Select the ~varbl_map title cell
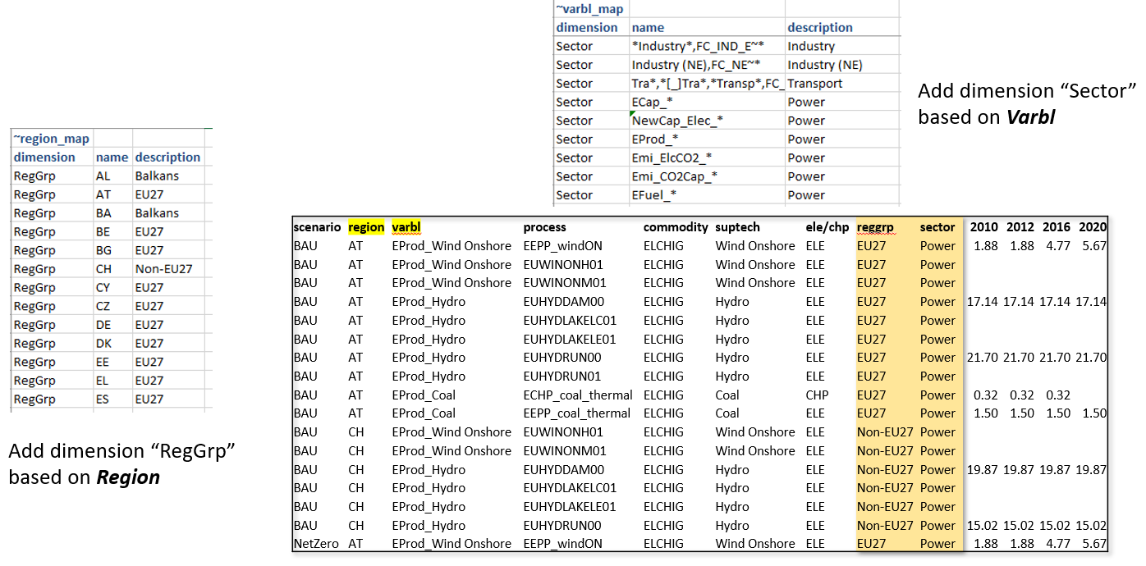Image resolution: width=1146 pixels, height=566 pixels. pyautogui.click(x=590, y=9)
